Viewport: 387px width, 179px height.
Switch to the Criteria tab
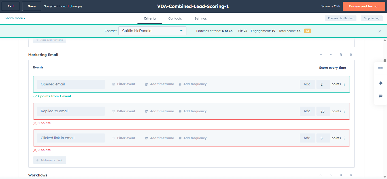150,18
